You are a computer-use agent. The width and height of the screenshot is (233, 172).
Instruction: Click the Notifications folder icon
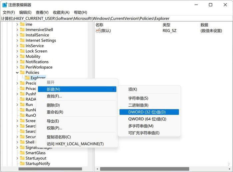tap(22, 62)
